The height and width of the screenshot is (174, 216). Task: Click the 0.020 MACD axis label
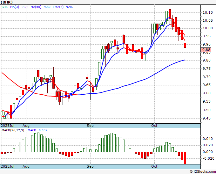point(208,145)
